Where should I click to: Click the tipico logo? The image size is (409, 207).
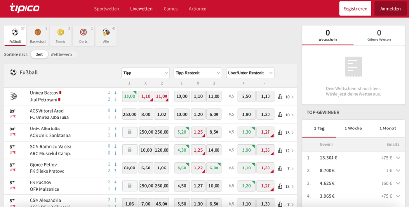(25, 8)
